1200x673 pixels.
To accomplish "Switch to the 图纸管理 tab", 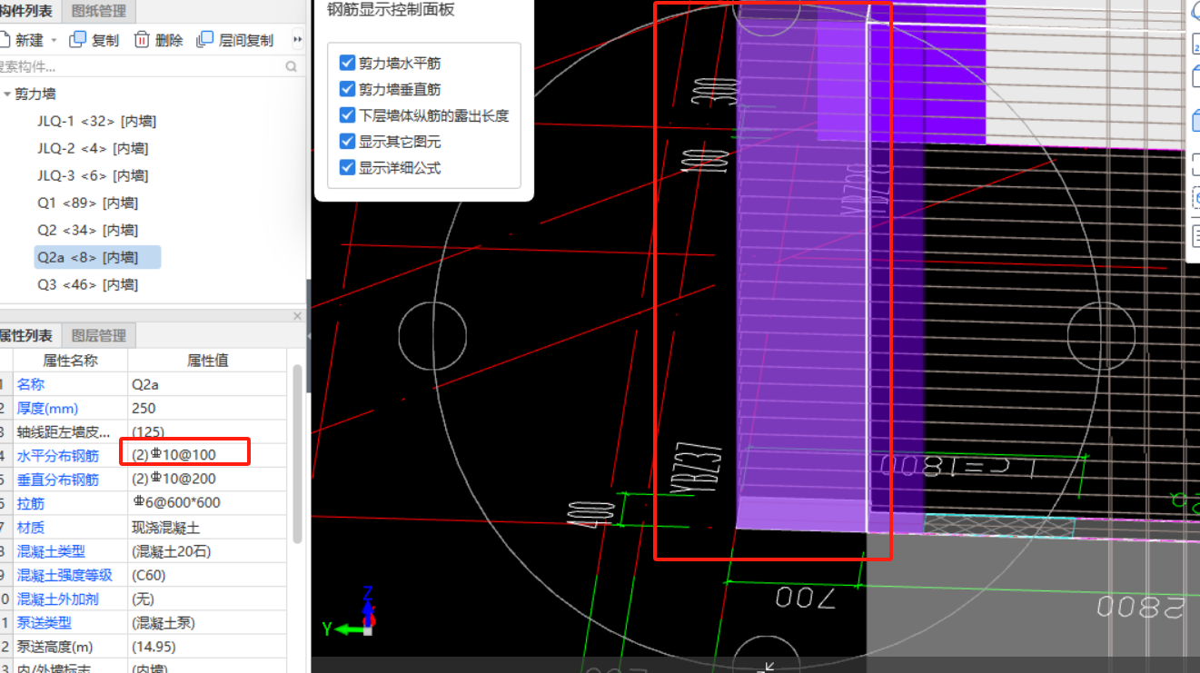I will coord(97,12).
